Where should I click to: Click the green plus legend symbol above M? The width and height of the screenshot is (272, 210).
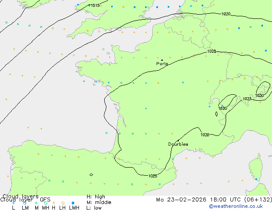pyautogui.click(x=36, y=203)
